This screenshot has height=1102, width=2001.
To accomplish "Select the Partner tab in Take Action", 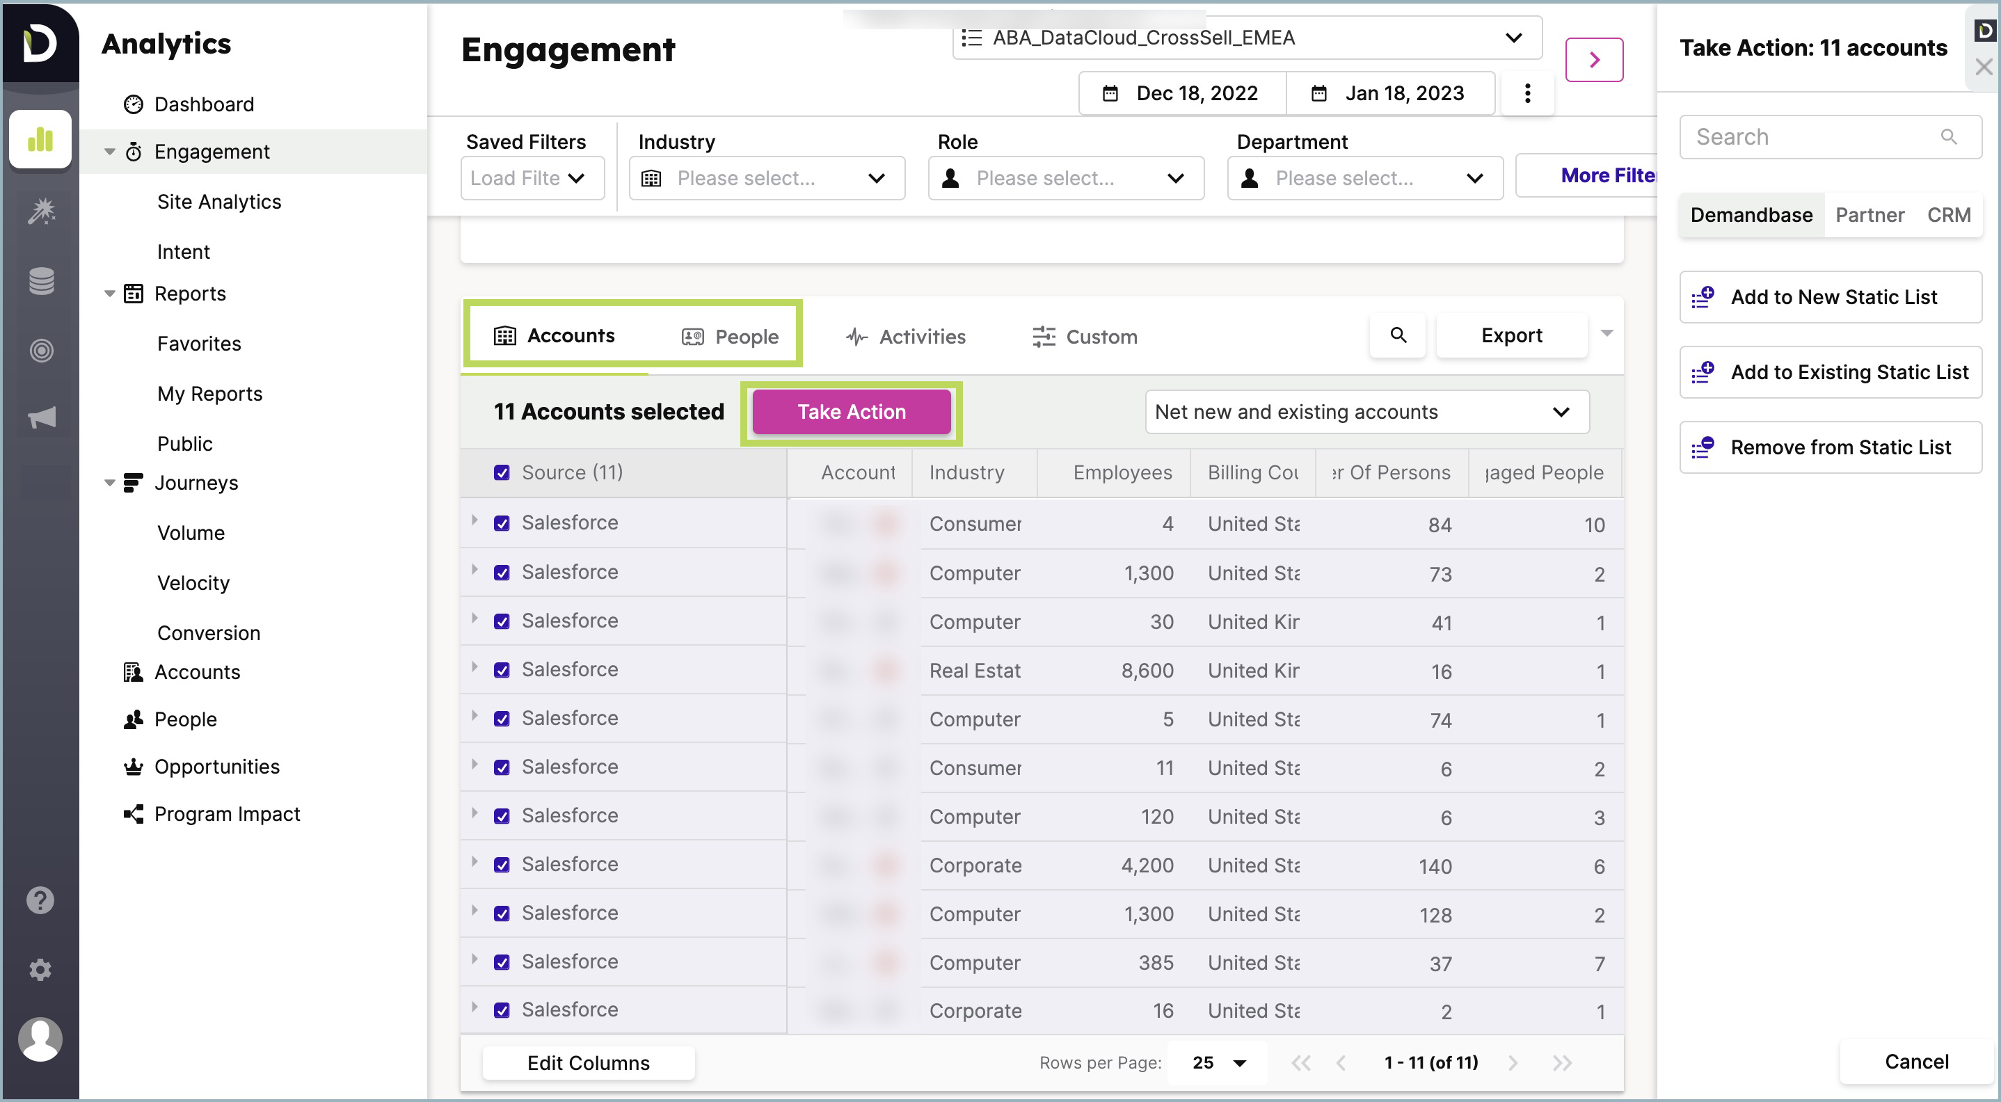I will pyautogui.click(x=1869, y=215).
